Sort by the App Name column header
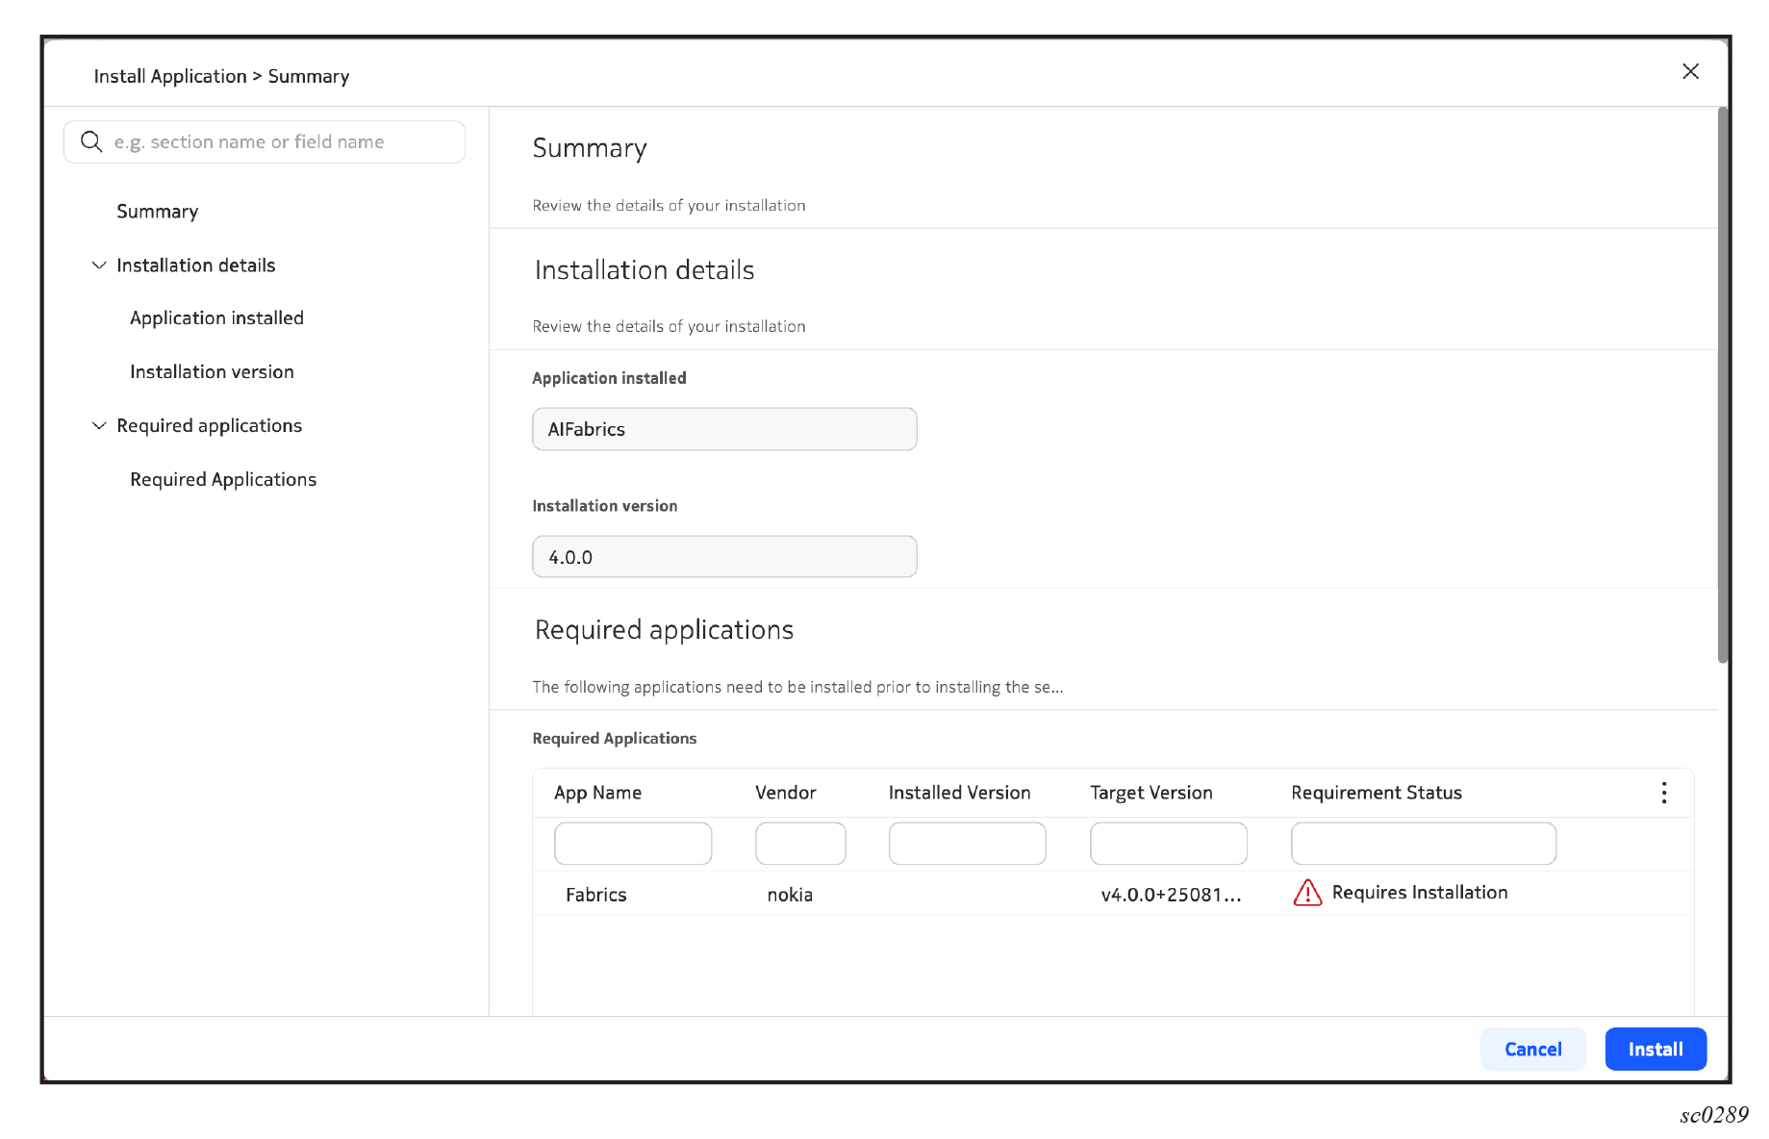 point(597,793)
